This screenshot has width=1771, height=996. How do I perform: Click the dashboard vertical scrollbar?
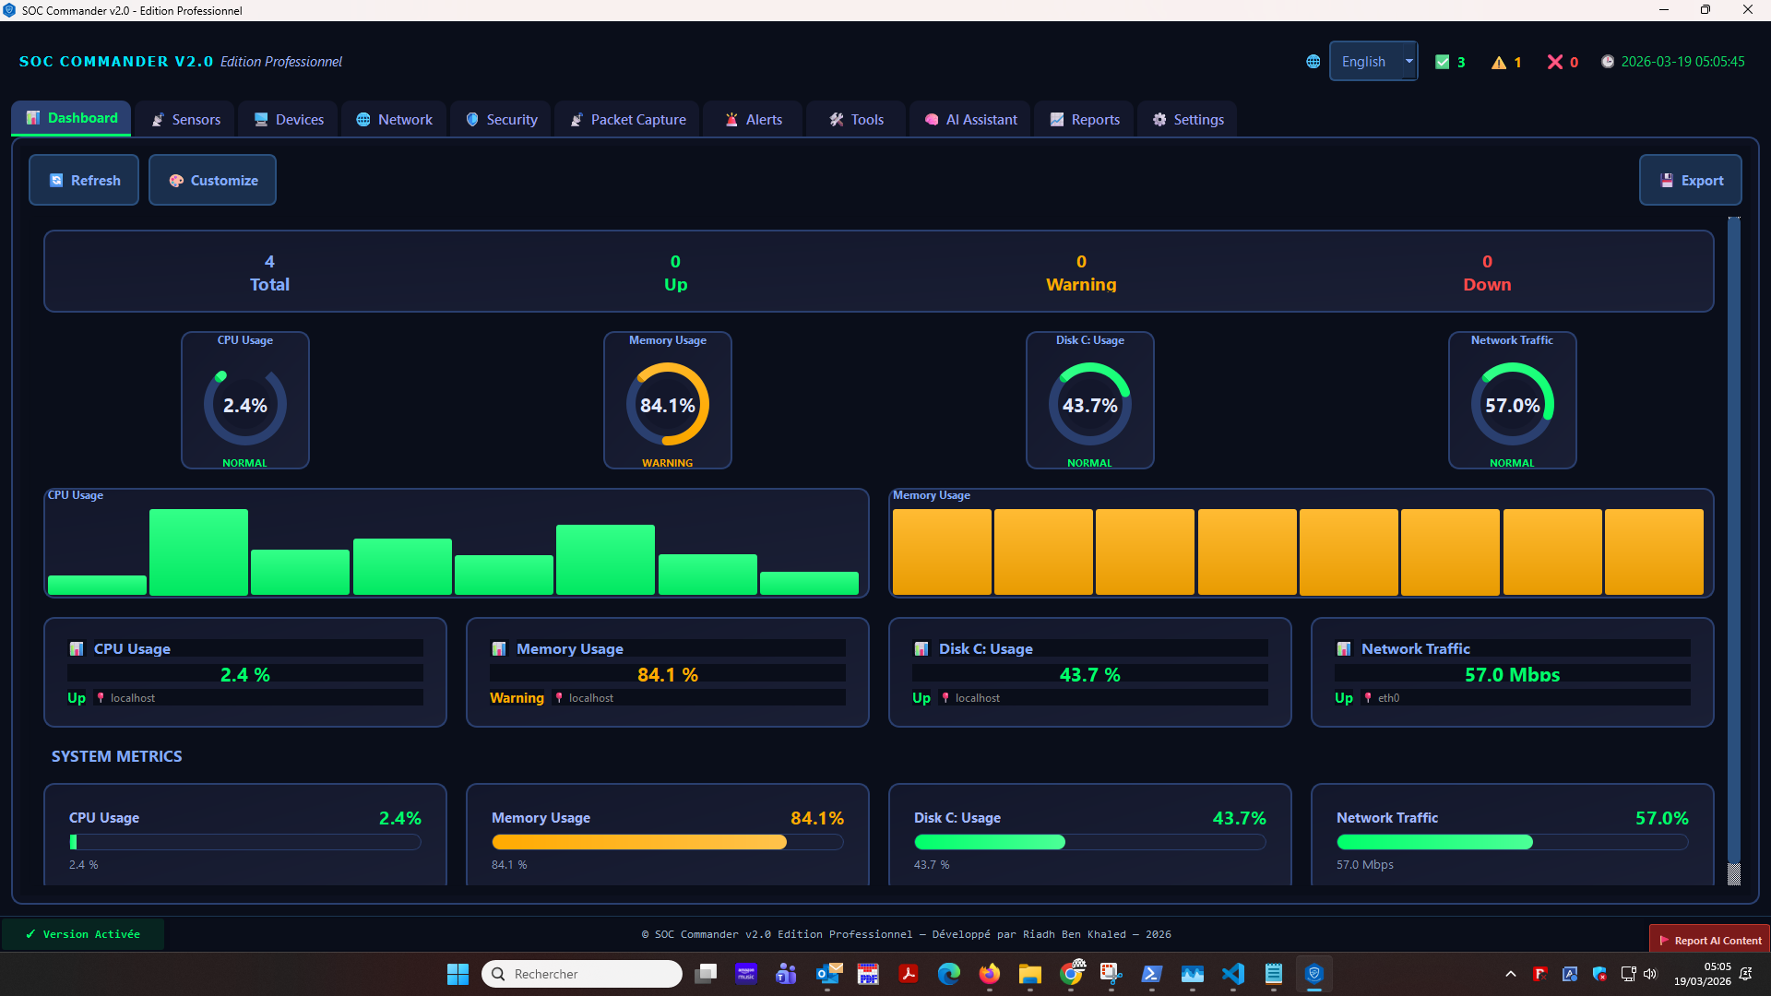(x=1734, y=551)
